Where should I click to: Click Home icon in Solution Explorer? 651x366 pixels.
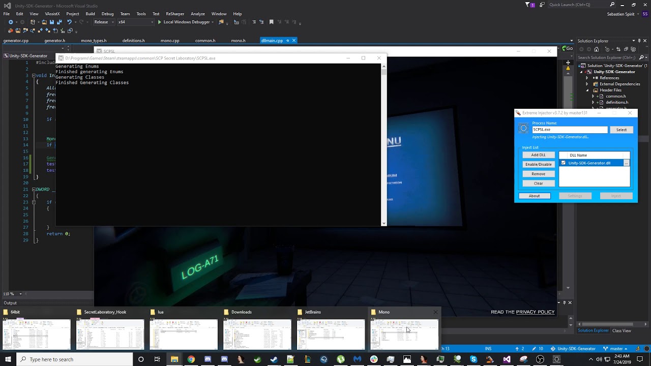pos(596,49)
